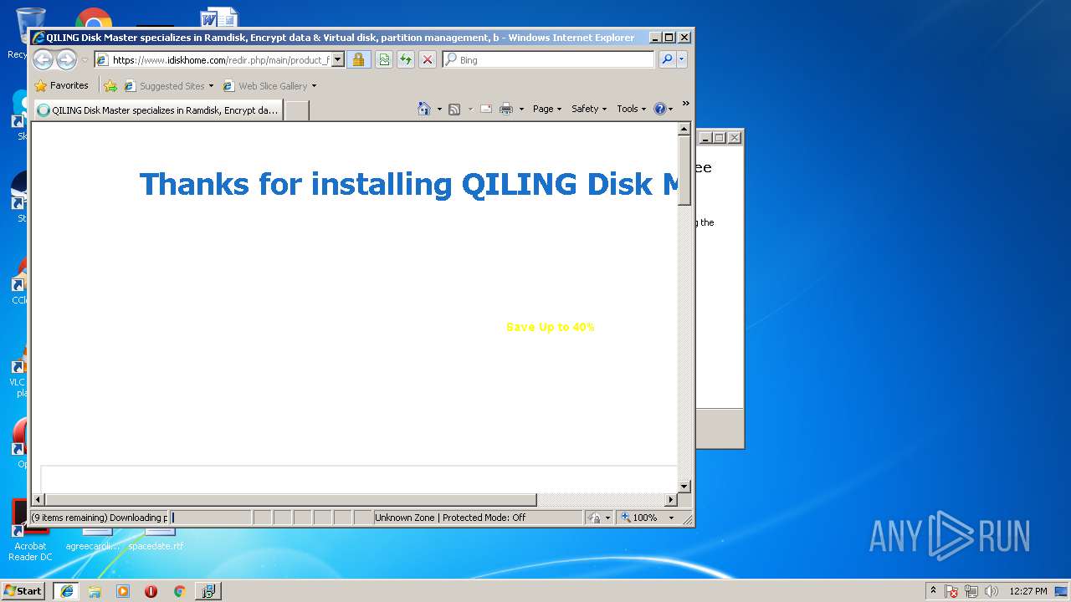
Task: Refresh the page with the green arrows icon
Action: 406,59
